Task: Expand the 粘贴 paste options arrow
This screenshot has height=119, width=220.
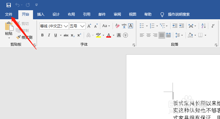Action: (9, 38)
